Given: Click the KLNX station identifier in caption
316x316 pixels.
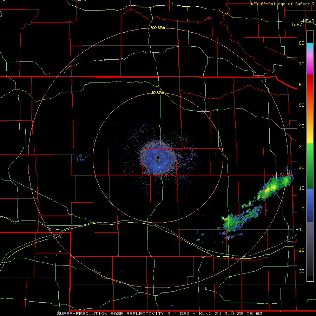Looking at the screenshot, I should point(206,314).
